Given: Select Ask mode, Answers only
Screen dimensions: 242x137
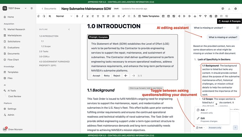Looking at the screenshot, I should pos(212,111).
